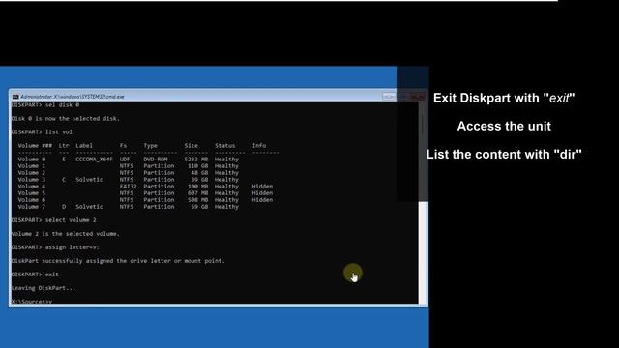Screen dimensions: 619x348
Task: Click the cmd.exe icon in the title bar
Action: [15, 97]
